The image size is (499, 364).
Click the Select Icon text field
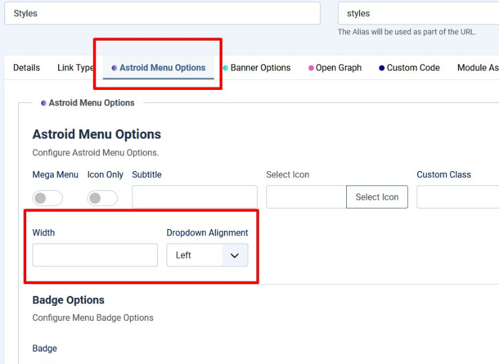click(x=306, y=197)
